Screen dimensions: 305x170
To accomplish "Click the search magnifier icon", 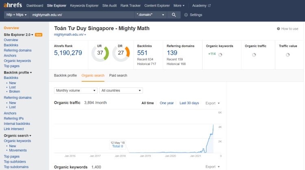I will [174, 15].
